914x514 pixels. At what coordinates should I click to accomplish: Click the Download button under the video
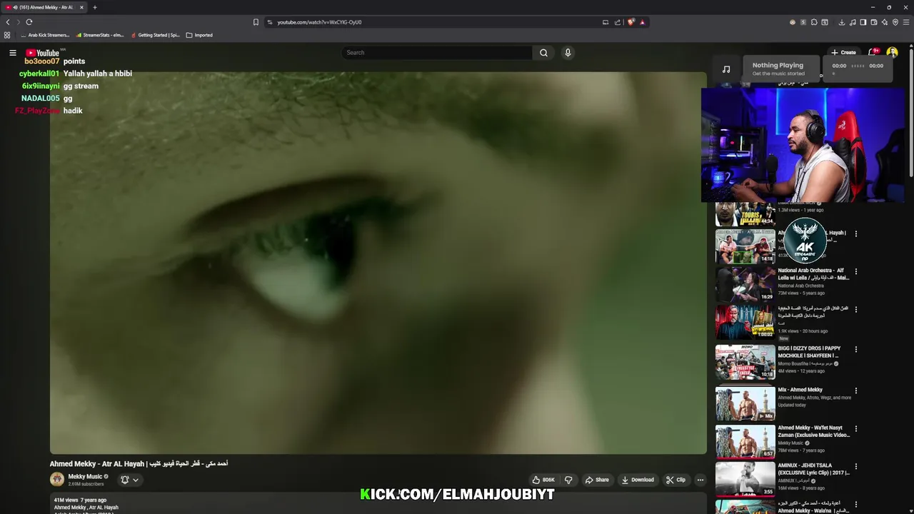638,480
